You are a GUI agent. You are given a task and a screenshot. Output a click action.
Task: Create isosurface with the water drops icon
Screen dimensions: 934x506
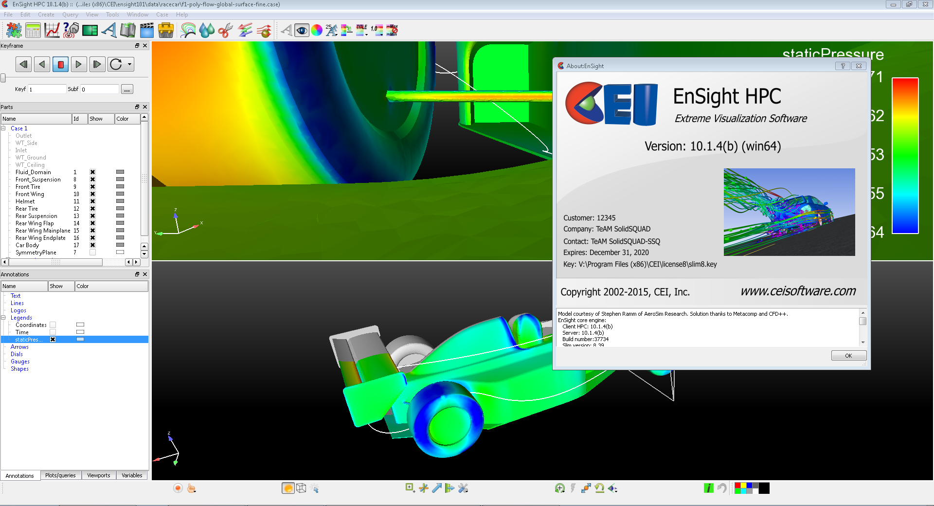click(x=207, y=30)
